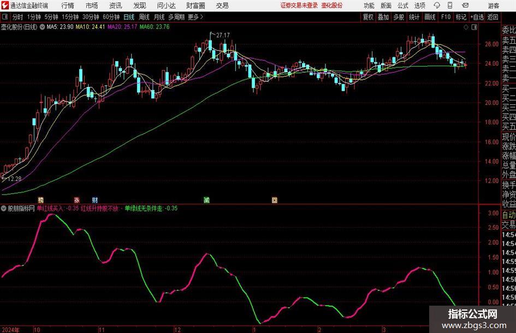
Task: Switch to 5分钟 period
Action: [51, 17]
